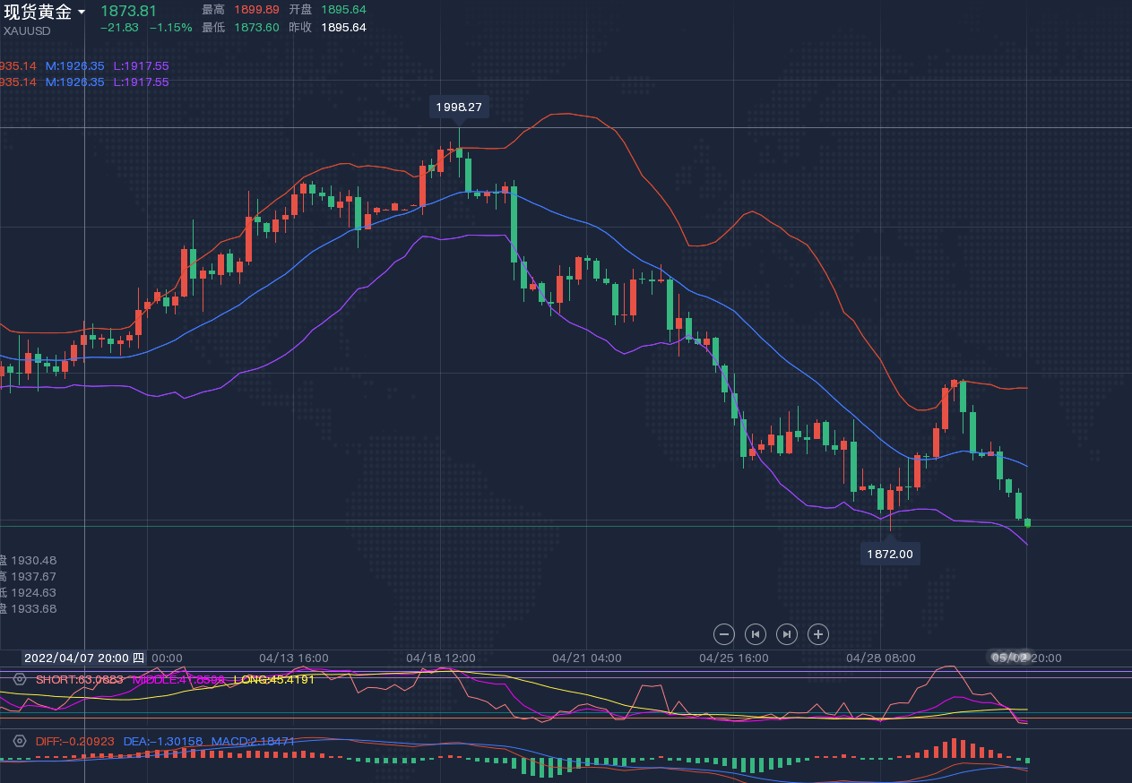Open the 现货黄金 symbol dropdown arrow

(82, 13)
